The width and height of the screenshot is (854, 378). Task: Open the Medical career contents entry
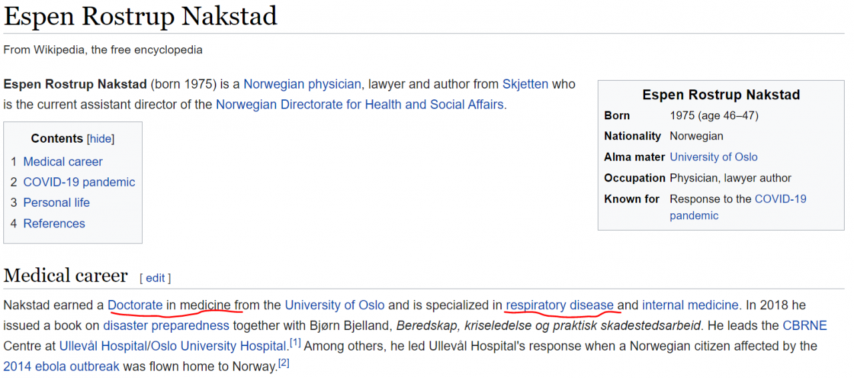[x=63, y=161]
